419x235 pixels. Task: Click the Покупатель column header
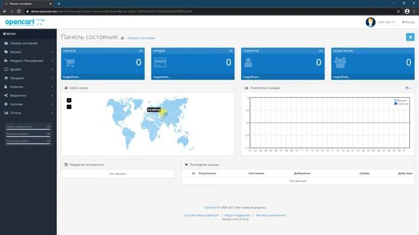208,173
